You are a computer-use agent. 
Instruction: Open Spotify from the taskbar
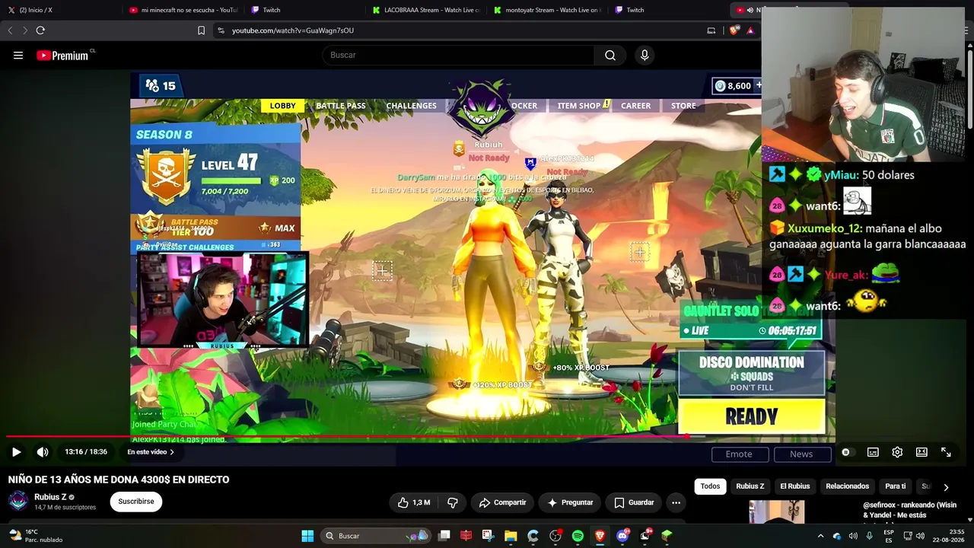(x=578, y=536)
